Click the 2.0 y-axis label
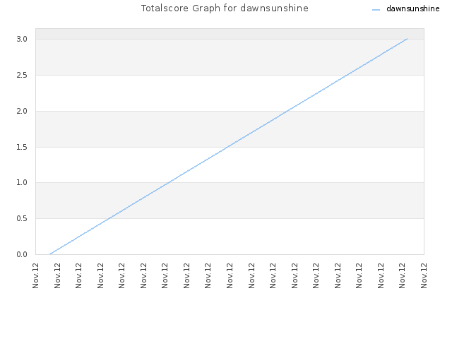 22,112
